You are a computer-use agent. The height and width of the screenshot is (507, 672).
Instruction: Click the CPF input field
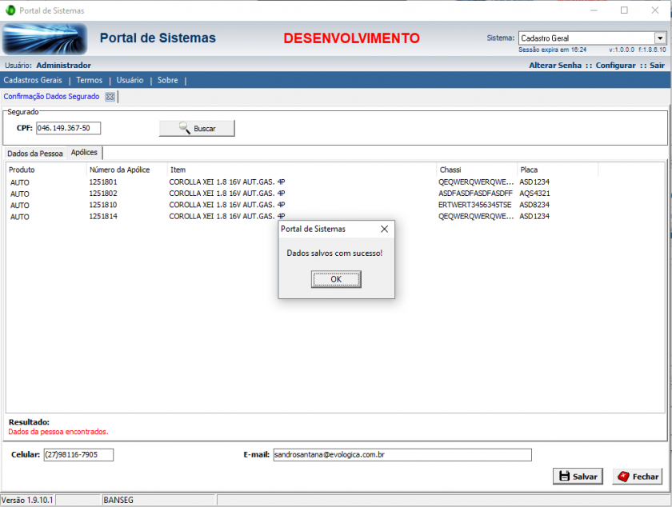pyautogui.click(x=68, y=128)
